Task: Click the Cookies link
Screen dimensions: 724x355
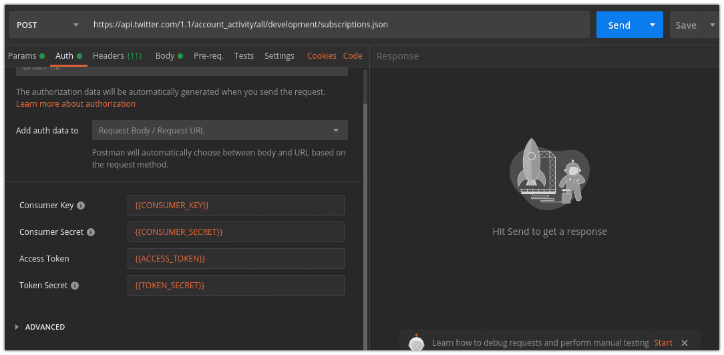Action: [x=321, y=56]
